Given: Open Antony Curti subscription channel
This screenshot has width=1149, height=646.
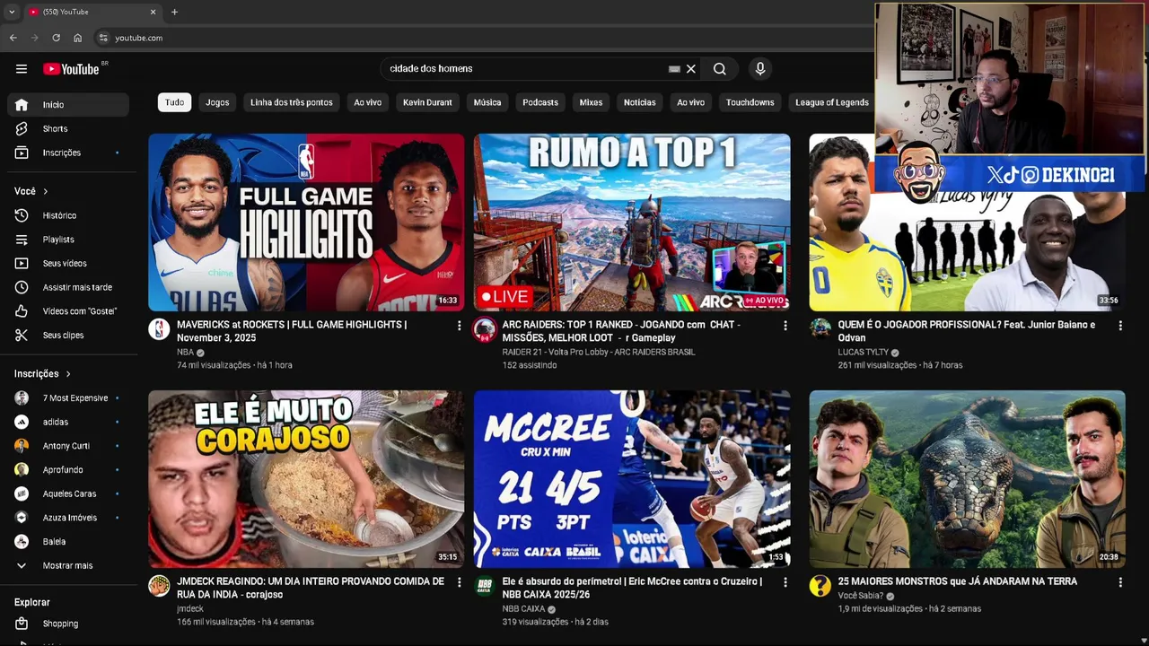Looking at the screenshot, I should tap(68, 446).
